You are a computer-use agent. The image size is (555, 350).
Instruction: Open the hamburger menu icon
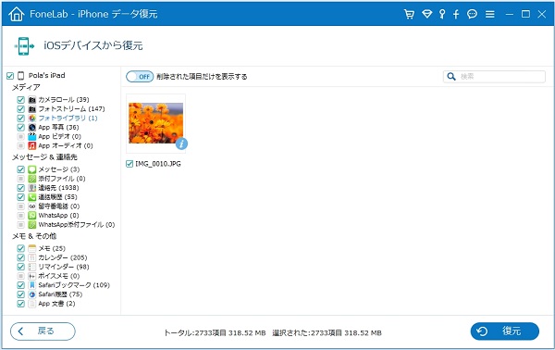(x=490, y=14)
